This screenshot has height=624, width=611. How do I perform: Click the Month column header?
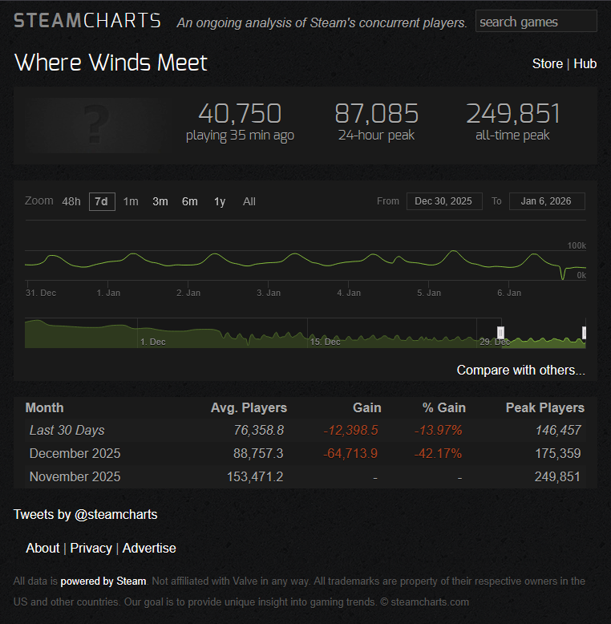45,408
